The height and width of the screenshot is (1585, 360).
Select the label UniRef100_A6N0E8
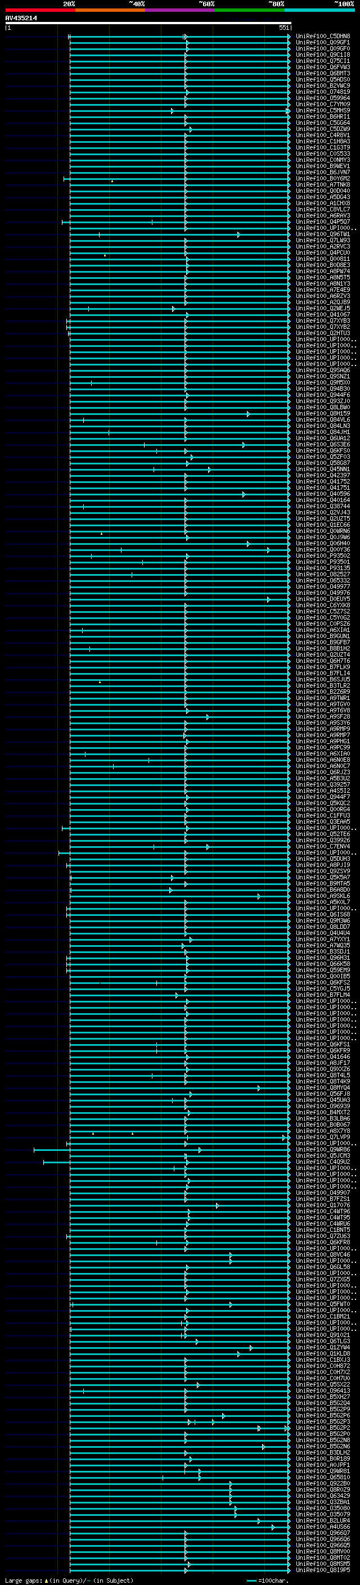(322, 760)
